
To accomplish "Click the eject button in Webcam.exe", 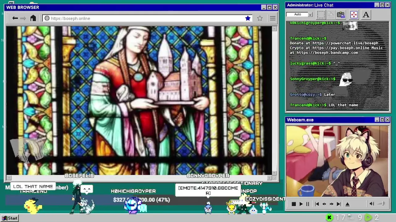I will click(347, 204).
